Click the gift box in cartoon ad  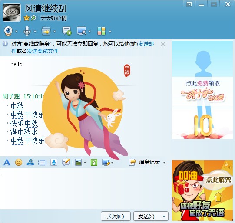point(181,188)
